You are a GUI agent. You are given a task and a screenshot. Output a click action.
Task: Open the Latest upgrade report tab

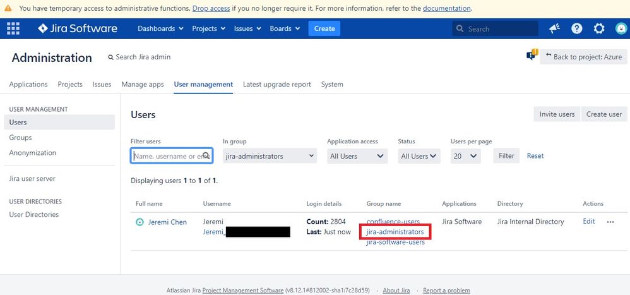277,85
